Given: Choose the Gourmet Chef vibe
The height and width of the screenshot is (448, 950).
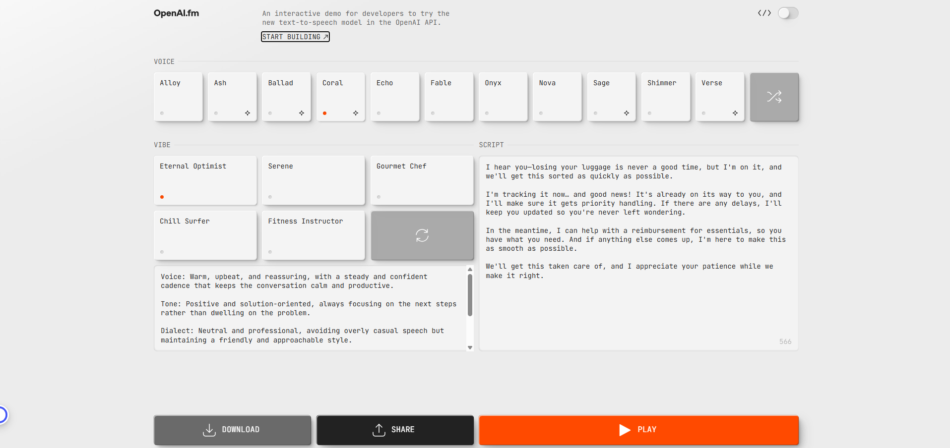Looking at the screenshot, I should [x=422, y=180].
